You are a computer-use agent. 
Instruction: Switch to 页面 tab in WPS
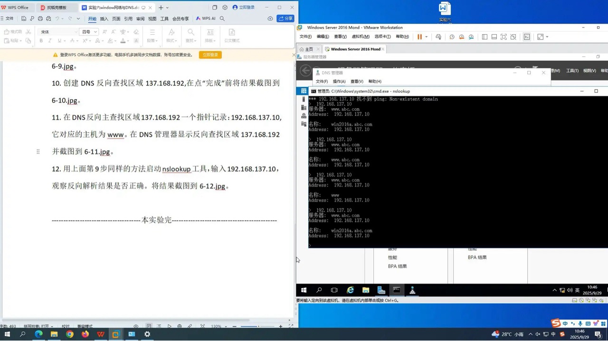[116, 19]
